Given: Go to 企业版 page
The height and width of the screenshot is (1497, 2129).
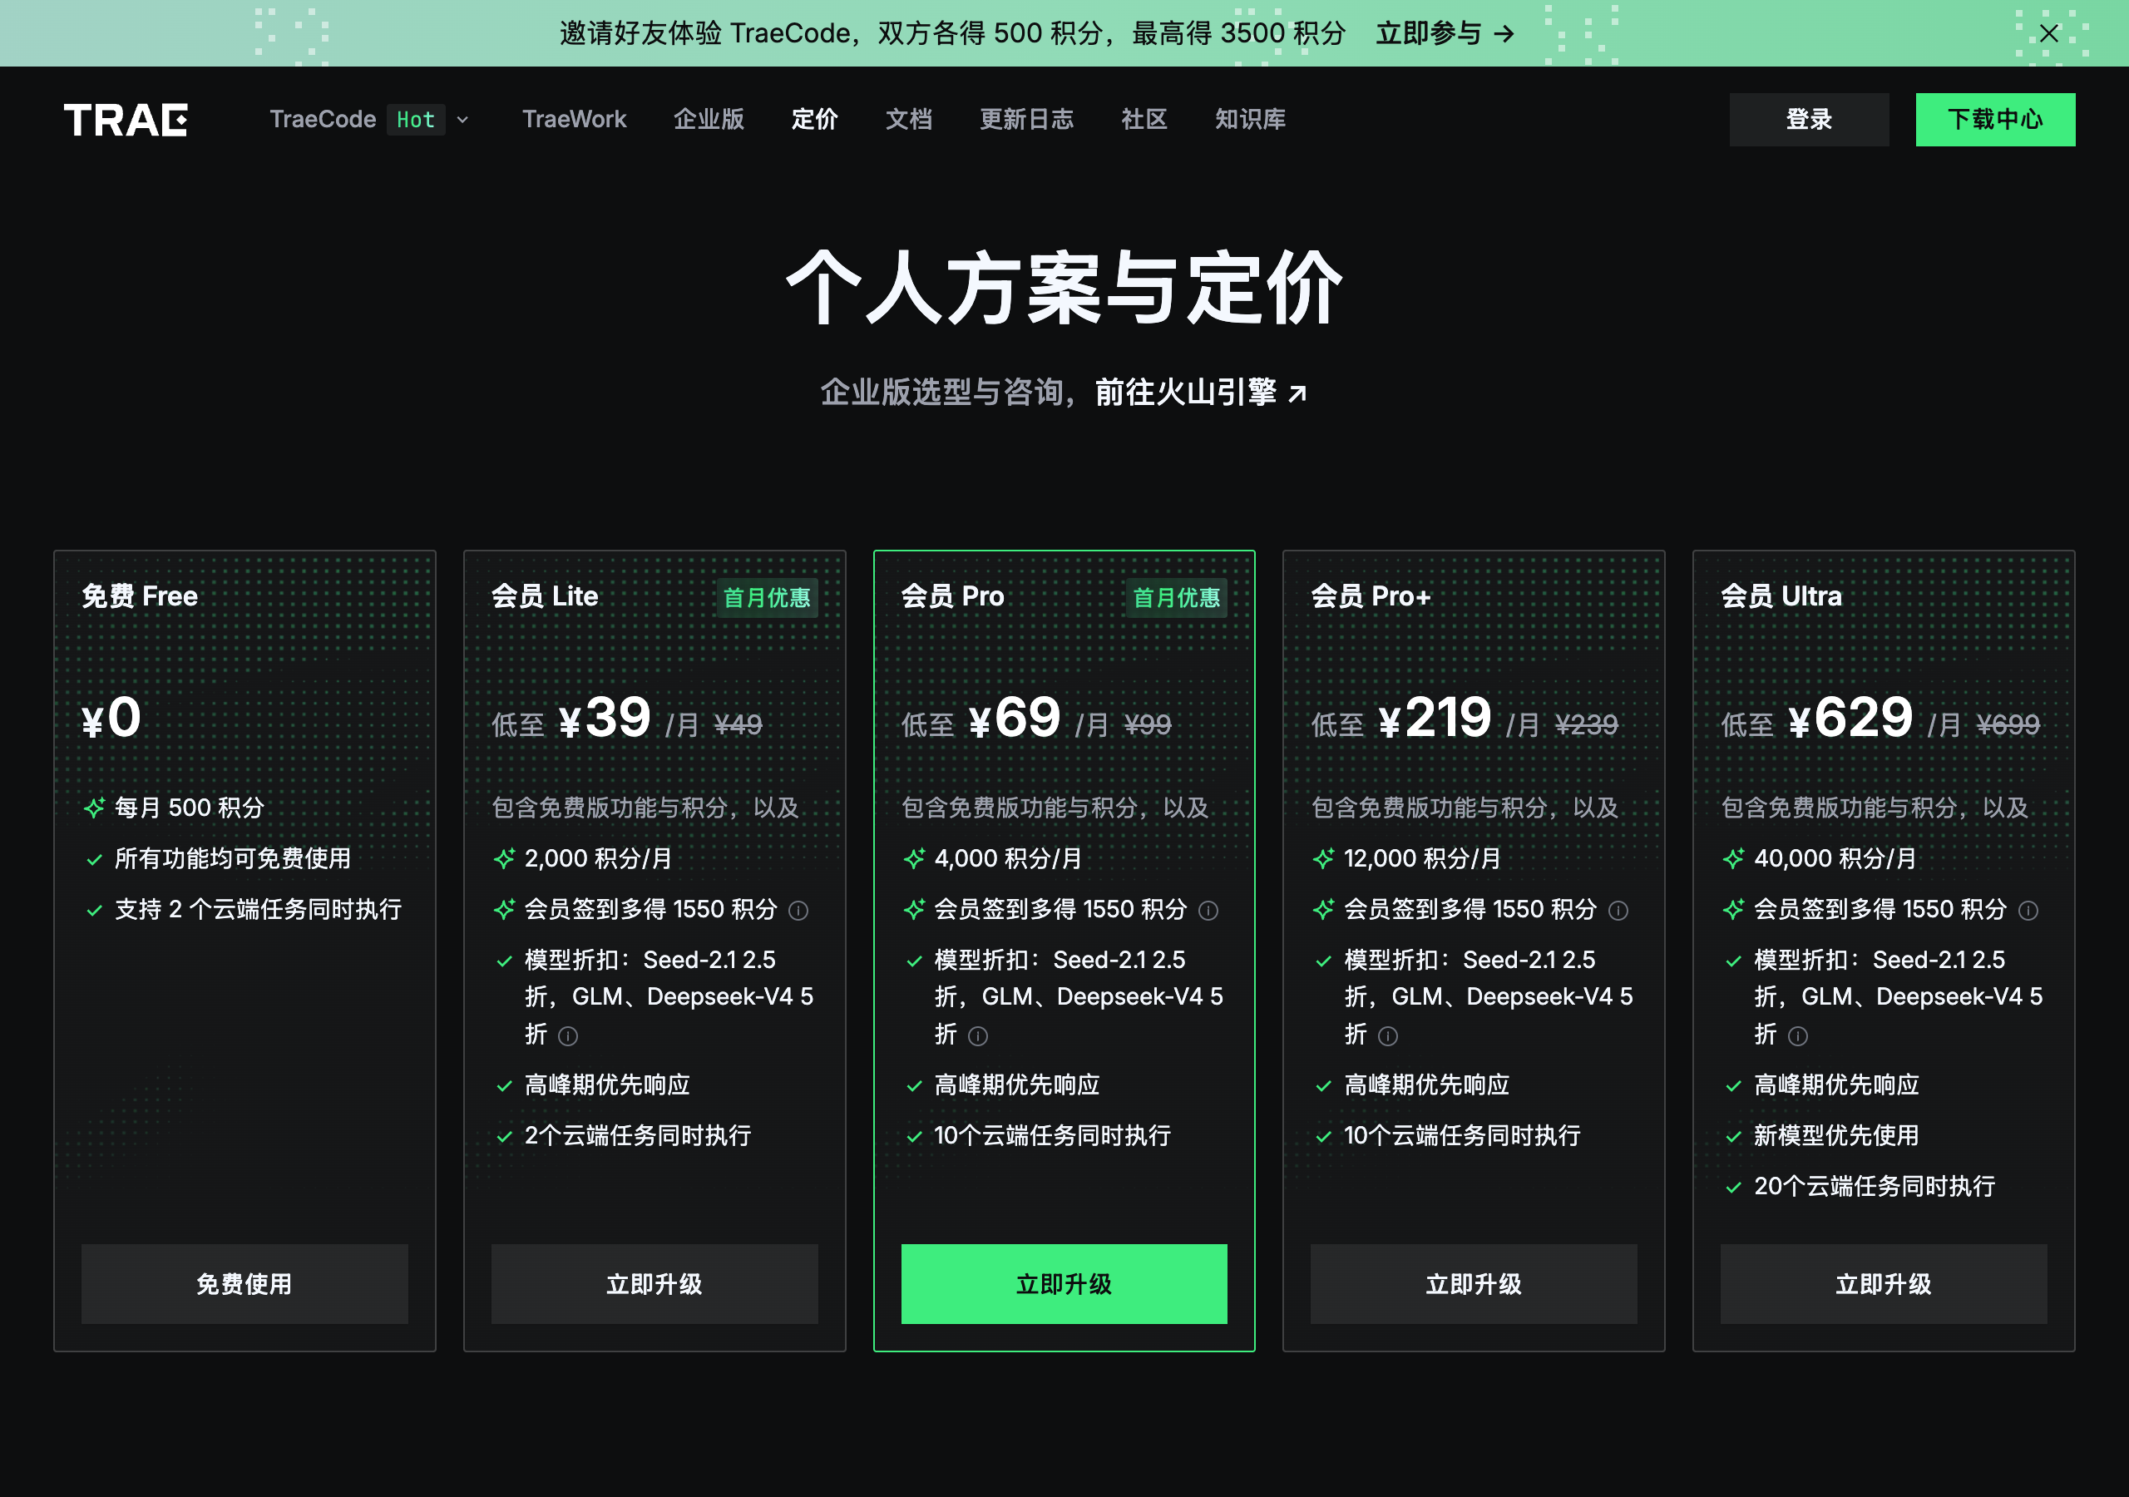Looking at the screenshot, I should [709, 120].
